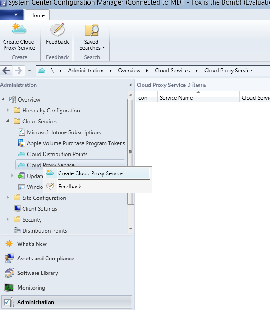Click Overview in the breadcrumb path
Image resolution: width=270 pixels, height=310 pixels.
129,71
